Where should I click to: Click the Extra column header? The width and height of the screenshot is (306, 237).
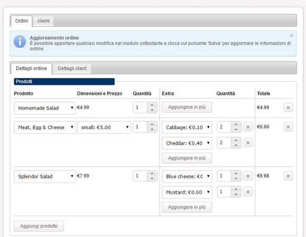click(x=168, y=94)
